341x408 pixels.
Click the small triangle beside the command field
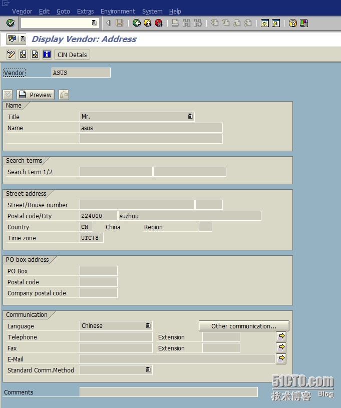(108, 23)
